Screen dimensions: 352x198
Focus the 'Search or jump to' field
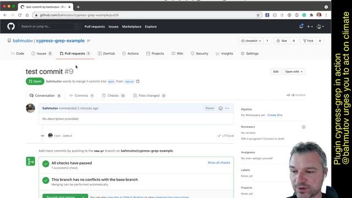click(50, 26)
